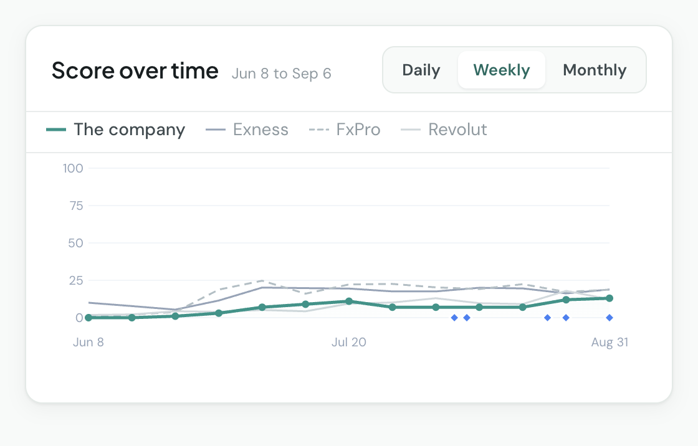698x446 pixels.
Task: Click the Jun 8 axis label
Action: [x=88, y=342]
